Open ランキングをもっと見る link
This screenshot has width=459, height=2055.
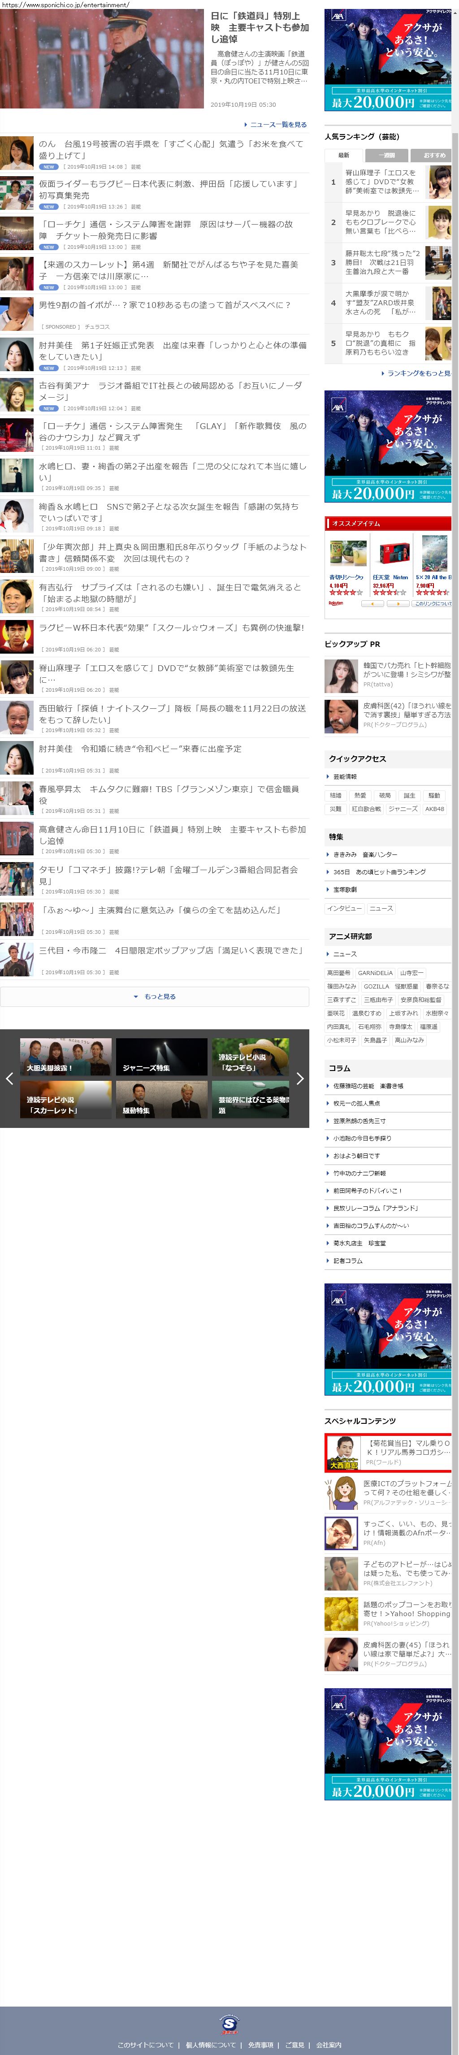pos(417,373)
